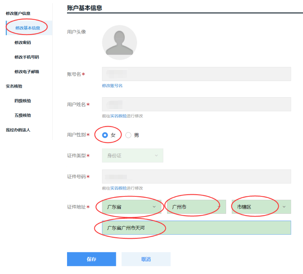Open the 修改手机号码 section
Viewport: 303px width, 274px height.
[26, 57]
